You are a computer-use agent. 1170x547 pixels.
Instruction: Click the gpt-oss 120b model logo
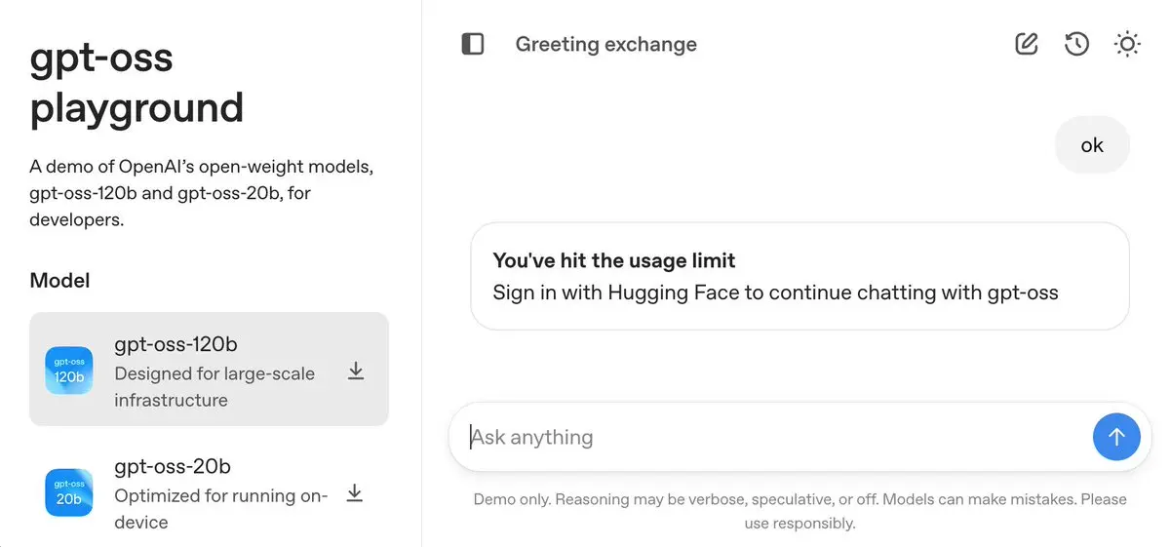pyautogui.click(x=69, y=371)
